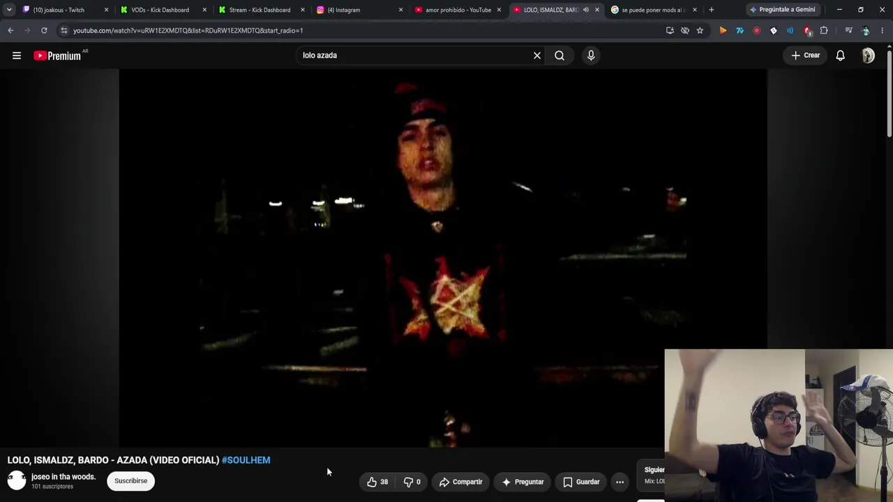Close the amor prohibido - YouTube tab
893x502 pixels.
[499, 10]
